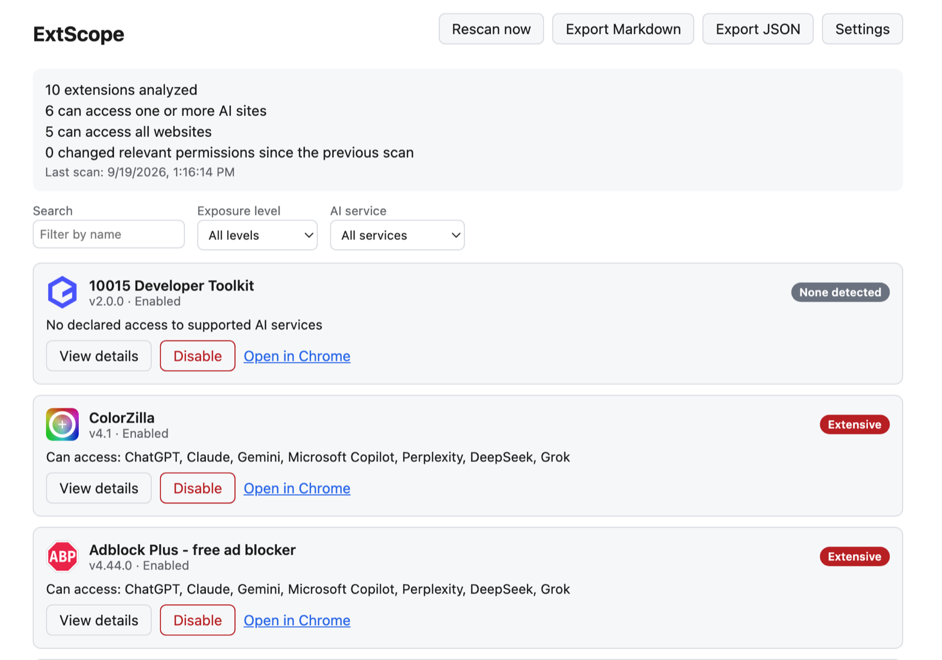Click the '10015 Developer Toolkit' name
Image resolution: width=942 pixels, height=660 pixels.
tap(171, 286)
